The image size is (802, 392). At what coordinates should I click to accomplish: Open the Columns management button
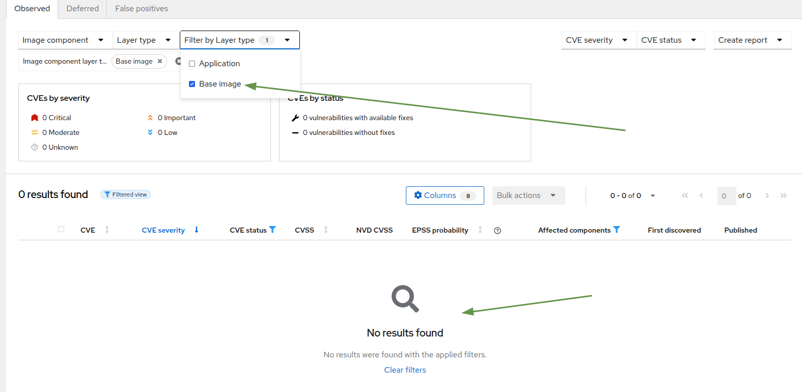tap(445, 195)
